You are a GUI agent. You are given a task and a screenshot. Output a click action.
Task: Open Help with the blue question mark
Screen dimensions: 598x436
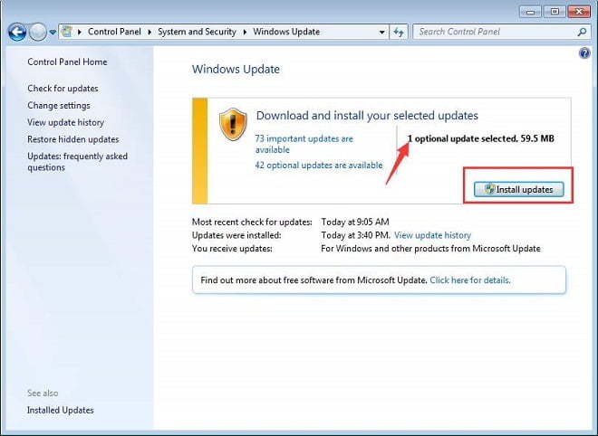pos(584,53)
